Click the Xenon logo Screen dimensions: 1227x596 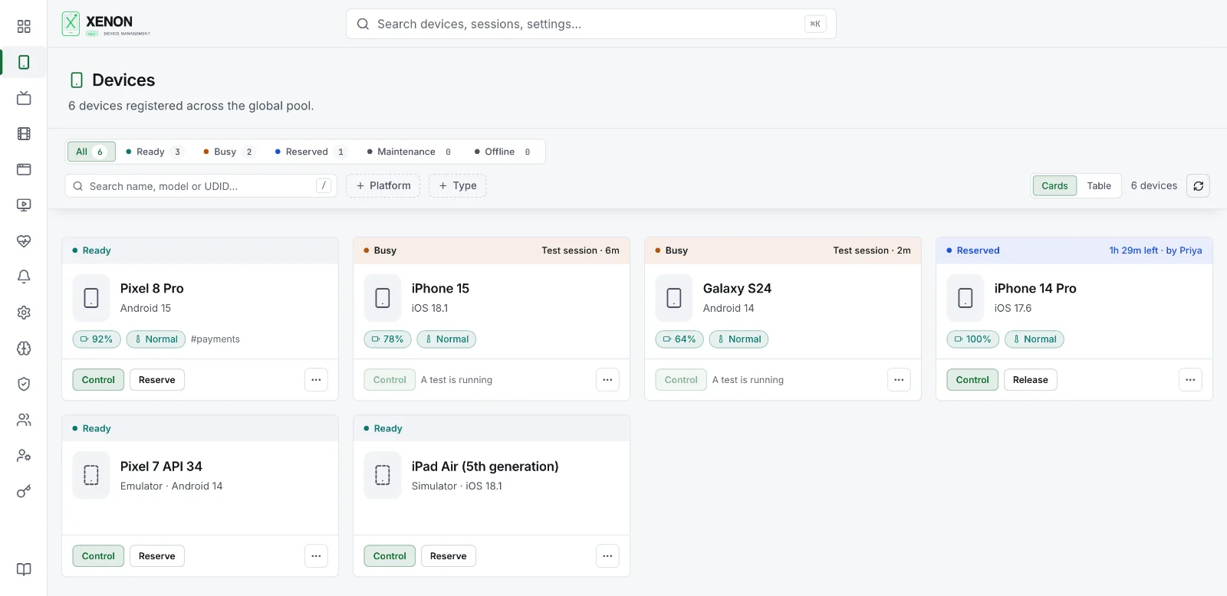[106, 24]
